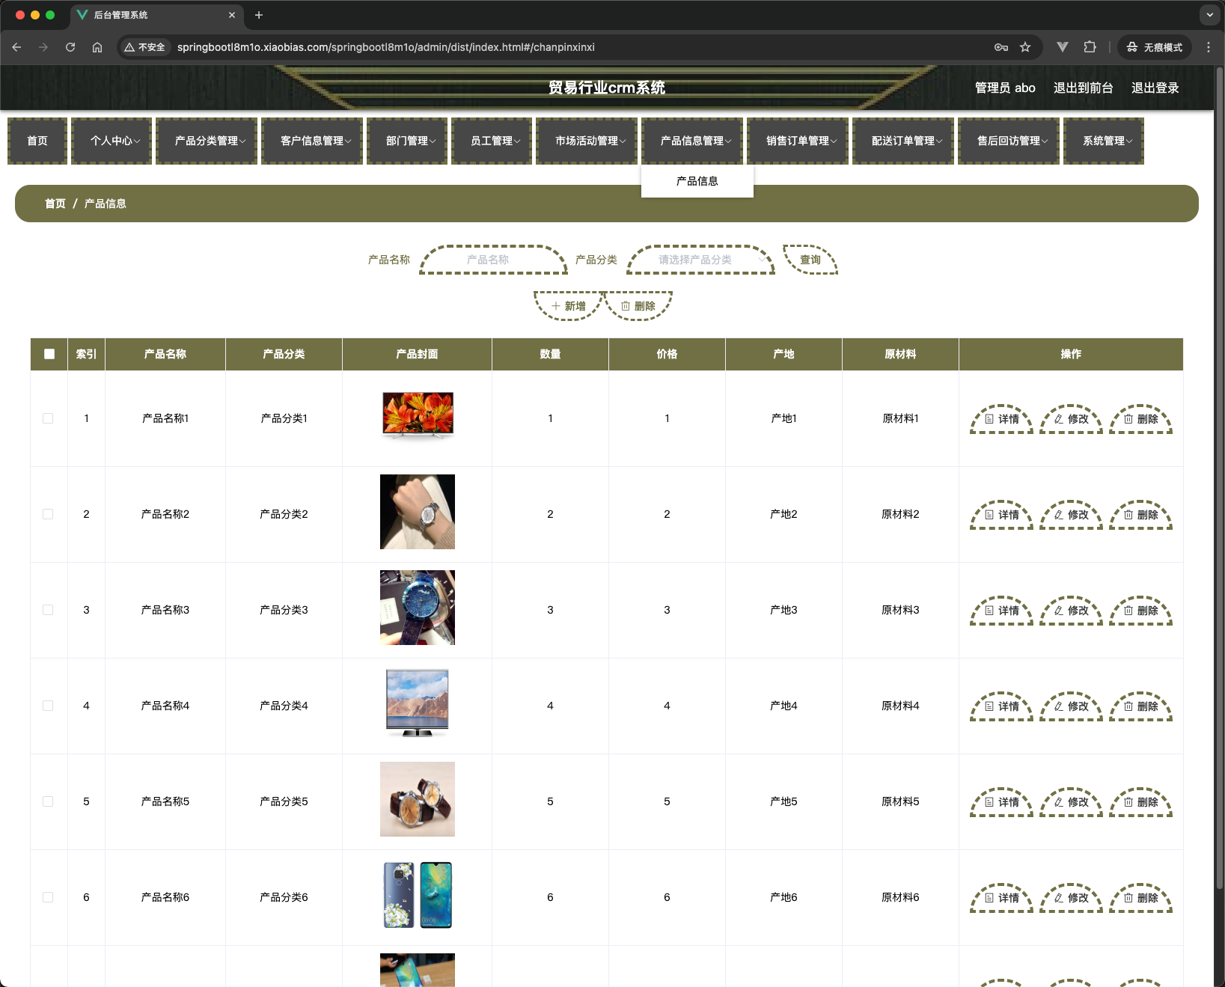The height and width of the screenshot is (987, 1225).
Task: Click 详情 for 产品名称1
Action: tap(1001, 419)
